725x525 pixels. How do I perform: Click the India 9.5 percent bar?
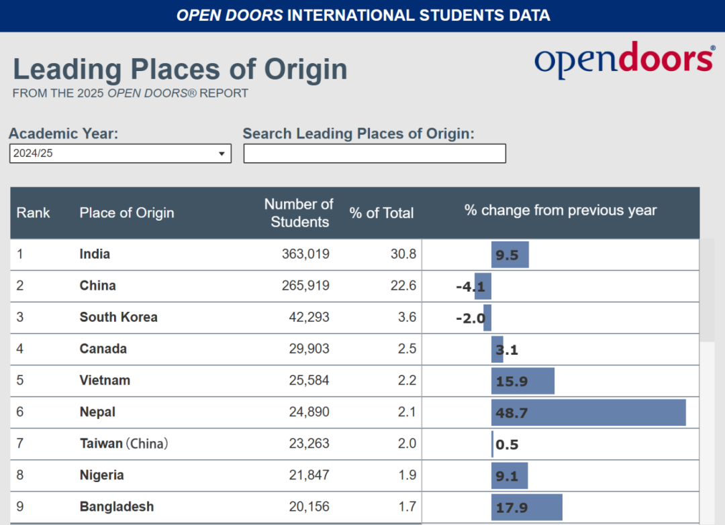pyautogui.click(x=510, y=255)
